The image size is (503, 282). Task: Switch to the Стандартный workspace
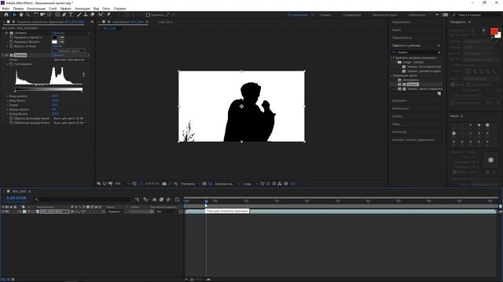pos(351,15)
